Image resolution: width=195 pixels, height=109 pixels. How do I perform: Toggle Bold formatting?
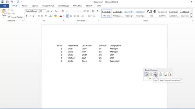(x=27, y=16)
